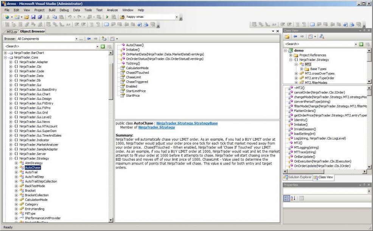This screenshot has height=231, width=373.
Task: Open the Member of NinjaTrader.Strategy link
Action: [x=157, y=127]
